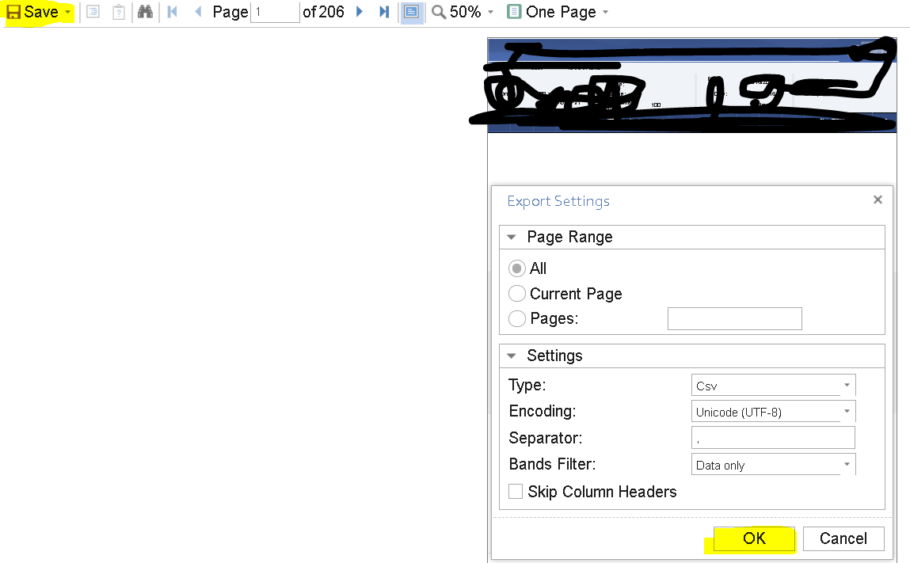The width and height of the screenshot is (910, 563).
Task: Select the Current Page option
Action: click(516, 294)
